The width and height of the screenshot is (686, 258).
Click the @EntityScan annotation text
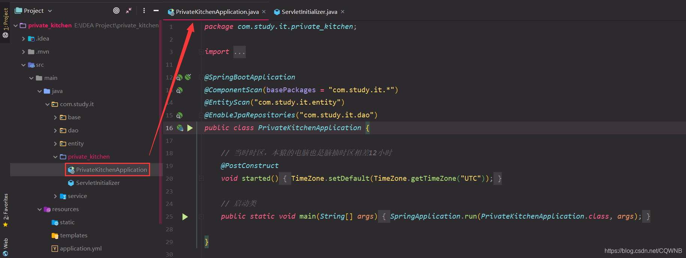point(227,102)
